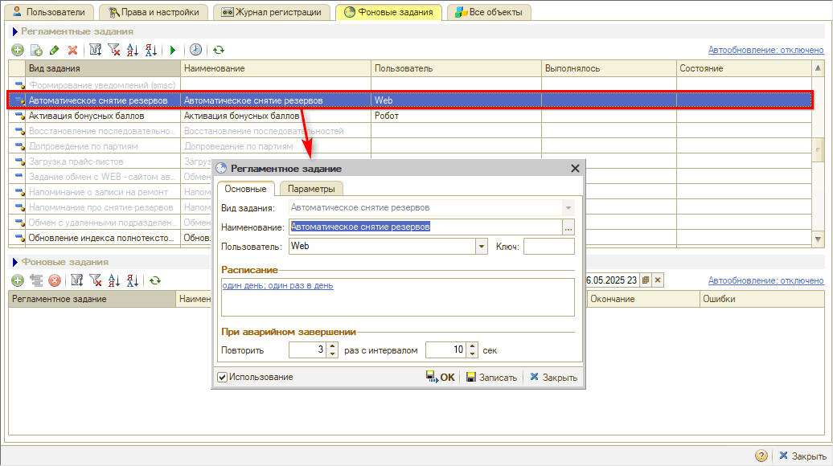Screen dimensions: 833x466
Task: Clear date field with small X button
Action: pyautogui.click(x=658, y=280)
